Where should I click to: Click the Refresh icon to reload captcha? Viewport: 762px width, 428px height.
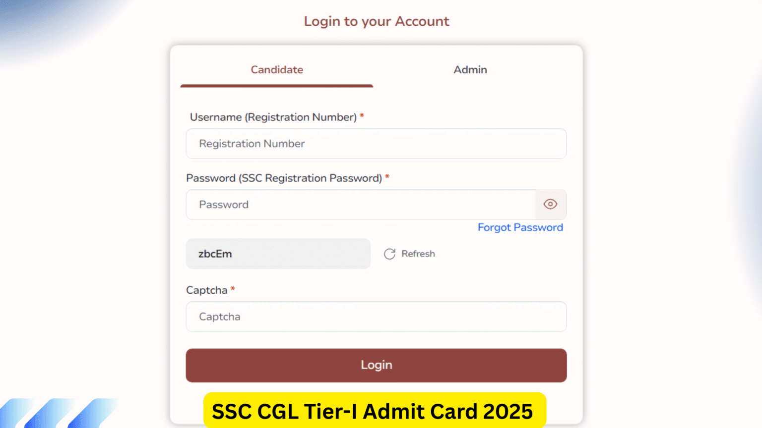390,254
